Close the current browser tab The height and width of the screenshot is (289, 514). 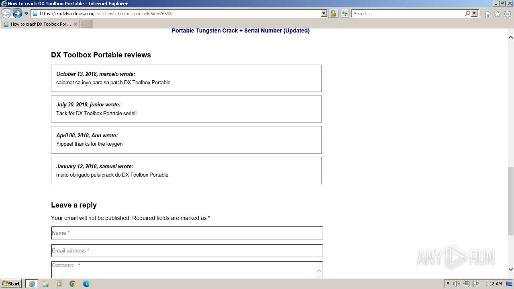click(x=75, y=24)
